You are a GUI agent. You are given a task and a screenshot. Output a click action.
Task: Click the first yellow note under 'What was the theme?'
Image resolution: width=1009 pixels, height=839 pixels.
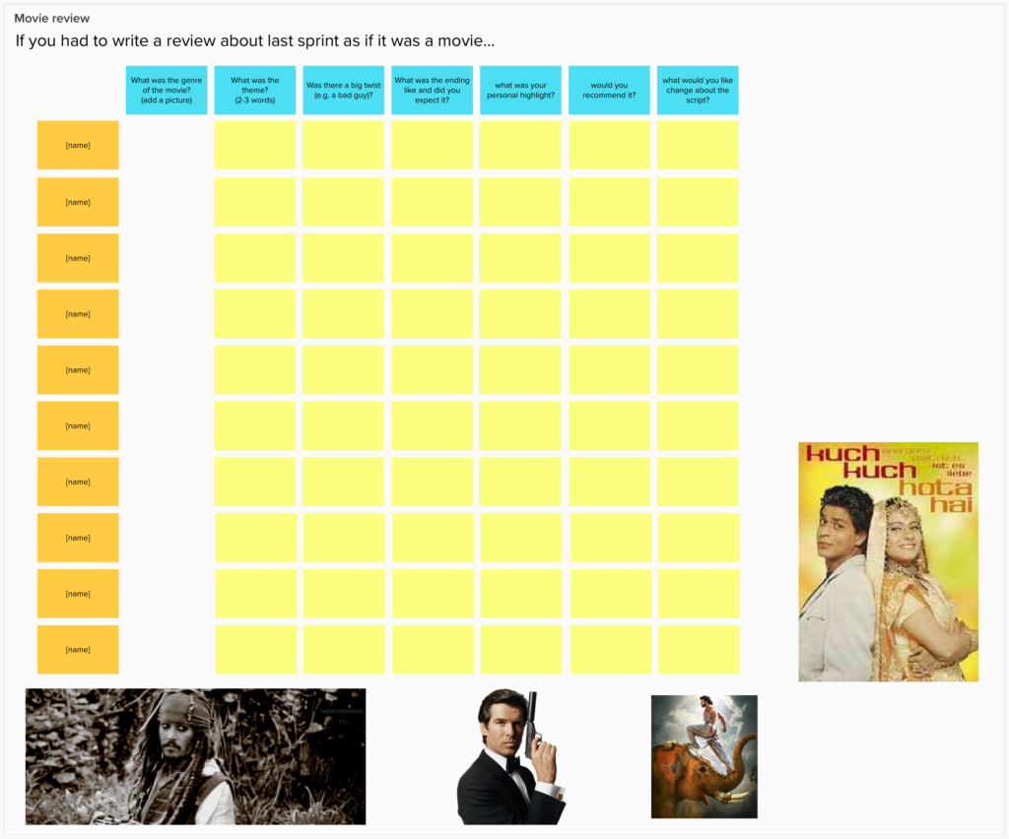254,145
